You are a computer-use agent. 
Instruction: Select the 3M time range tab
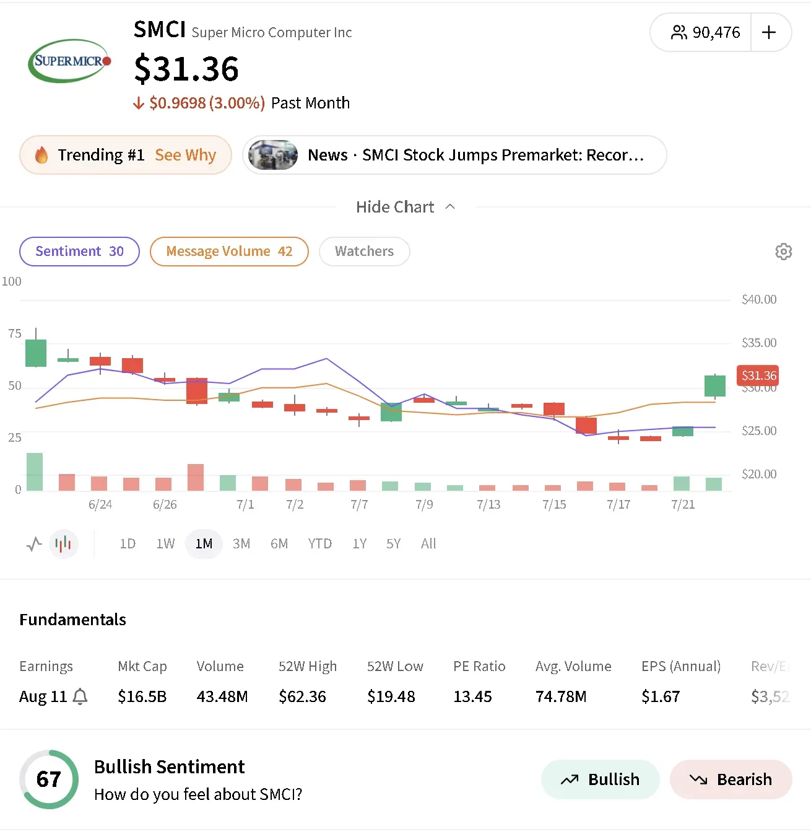pyautogui.click(x=241, y=544)
